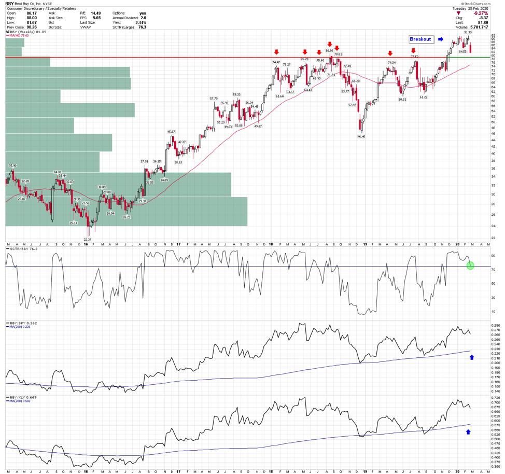
Task: Click the 22.37 low price label
Action: [87, 240]
